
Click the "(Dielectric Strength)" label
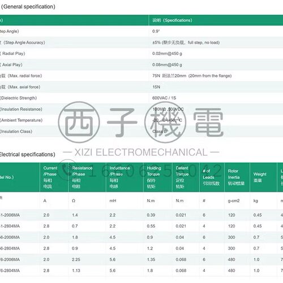[19, 98]
